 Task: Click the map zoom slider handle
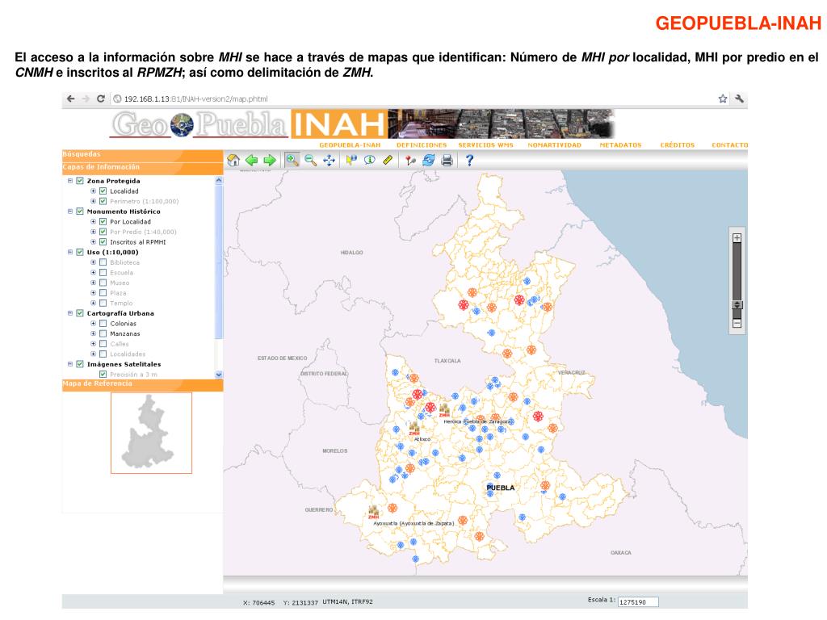click(x=737, y=304)
